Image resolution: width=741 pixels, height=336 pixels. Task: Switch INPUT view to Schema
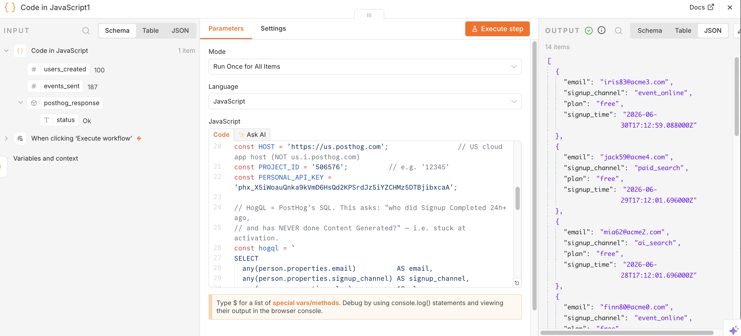click(x=117, y=30)
